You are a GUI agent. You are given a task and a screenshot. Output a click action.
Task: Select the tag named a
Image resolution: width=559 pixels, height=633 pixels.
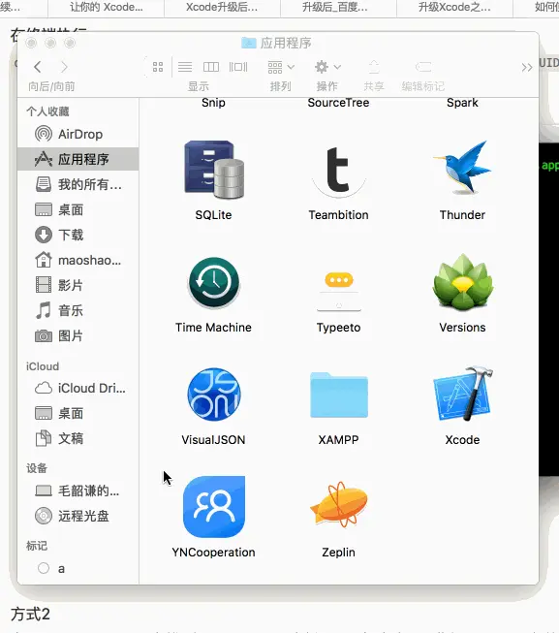(x=78, y=568)
